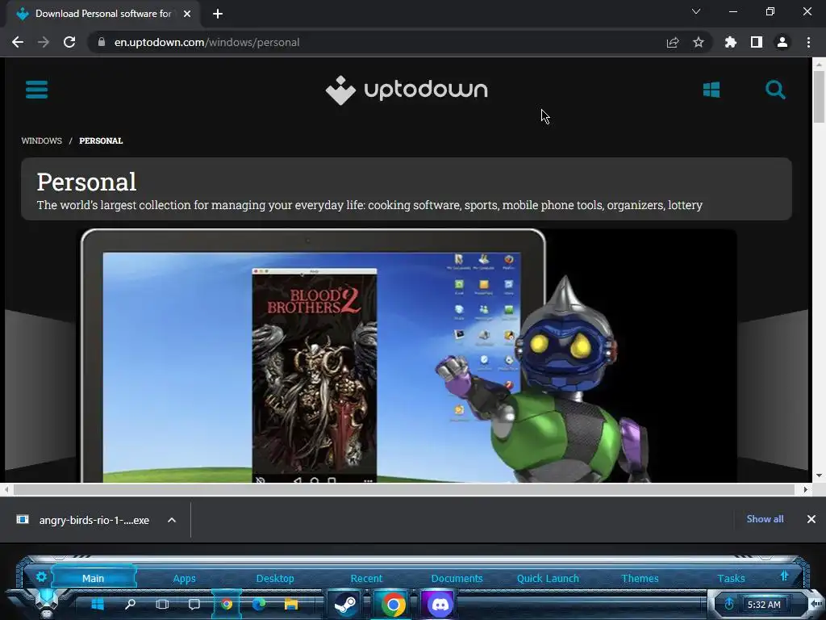Viewport: 826px width, 620px height.
Task: Click the address bar URL
Action: pyautogui.click(x=206, y=42)
